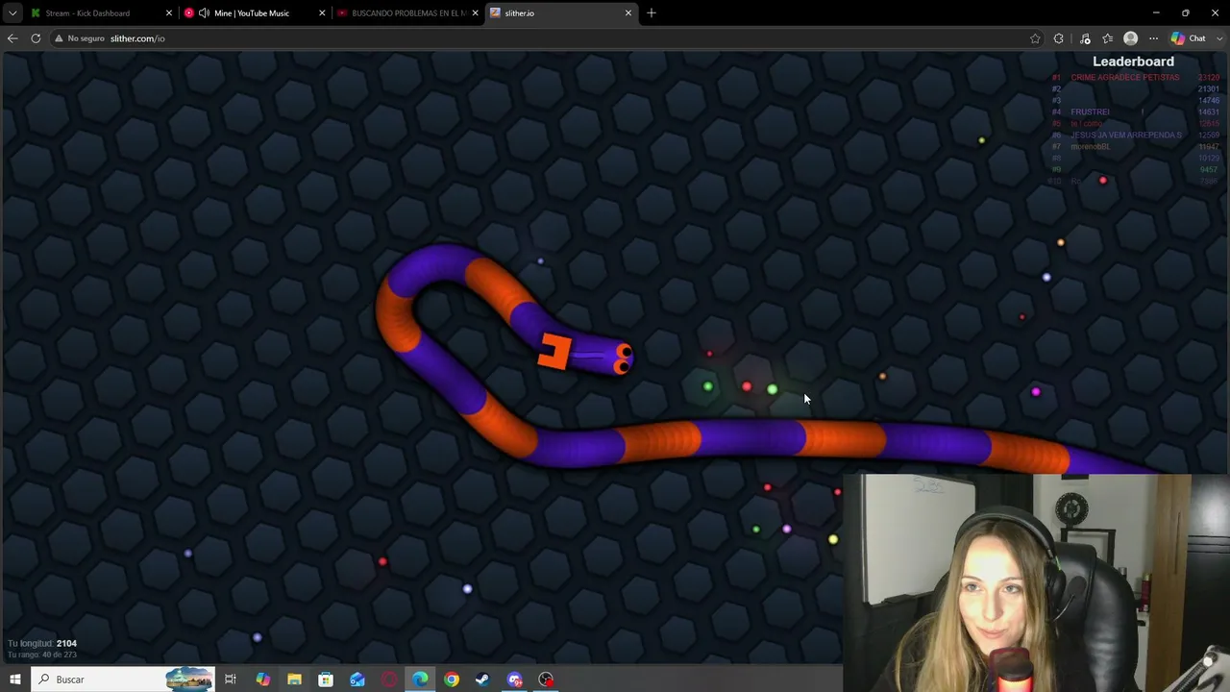Launch Copilot from the taskbar

coord(262,680)
